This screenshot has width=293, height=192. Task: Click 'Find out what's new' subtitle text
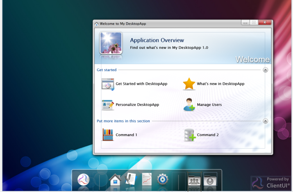(x=169, y=48)
